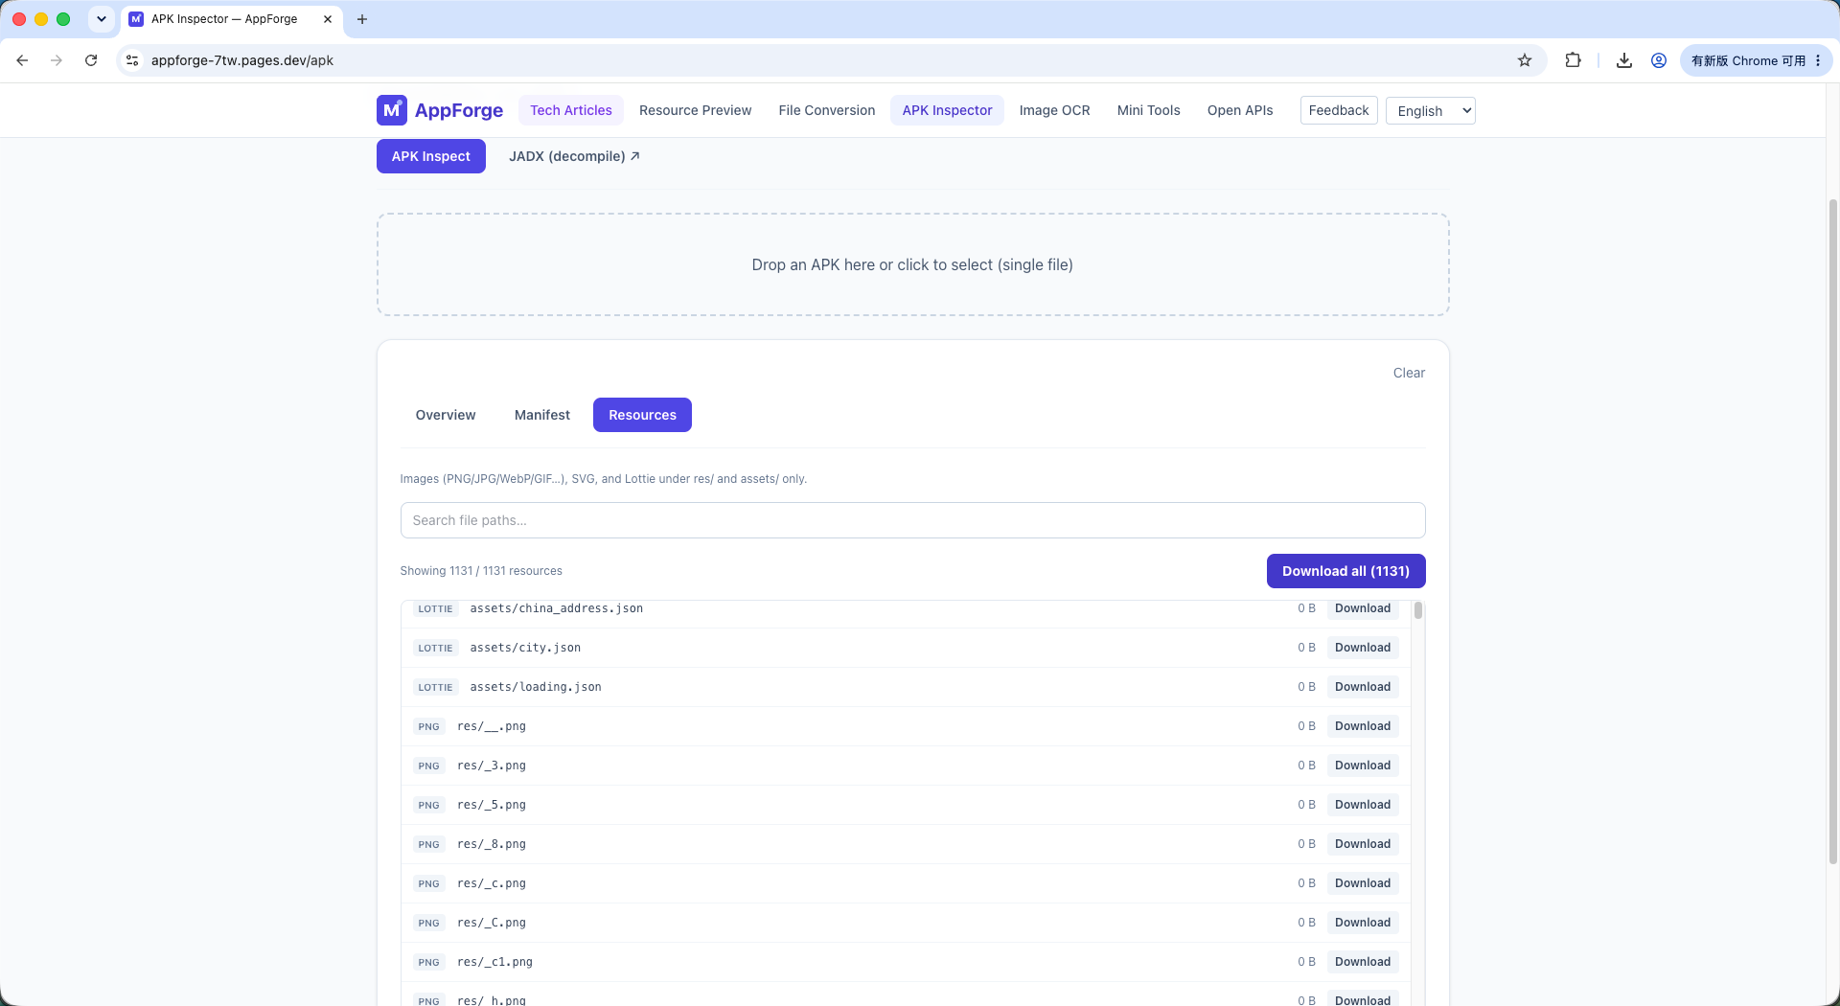Open the Image OCR nav item
The height and width of the screenshot is (1006, 1840).
tap(1054, 110)
